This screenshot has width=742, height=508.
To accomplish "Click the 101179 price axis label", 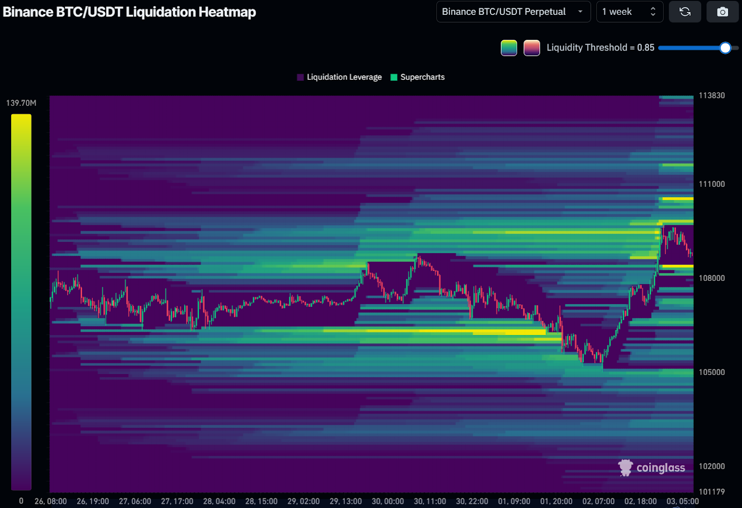I will coord(712,492).
